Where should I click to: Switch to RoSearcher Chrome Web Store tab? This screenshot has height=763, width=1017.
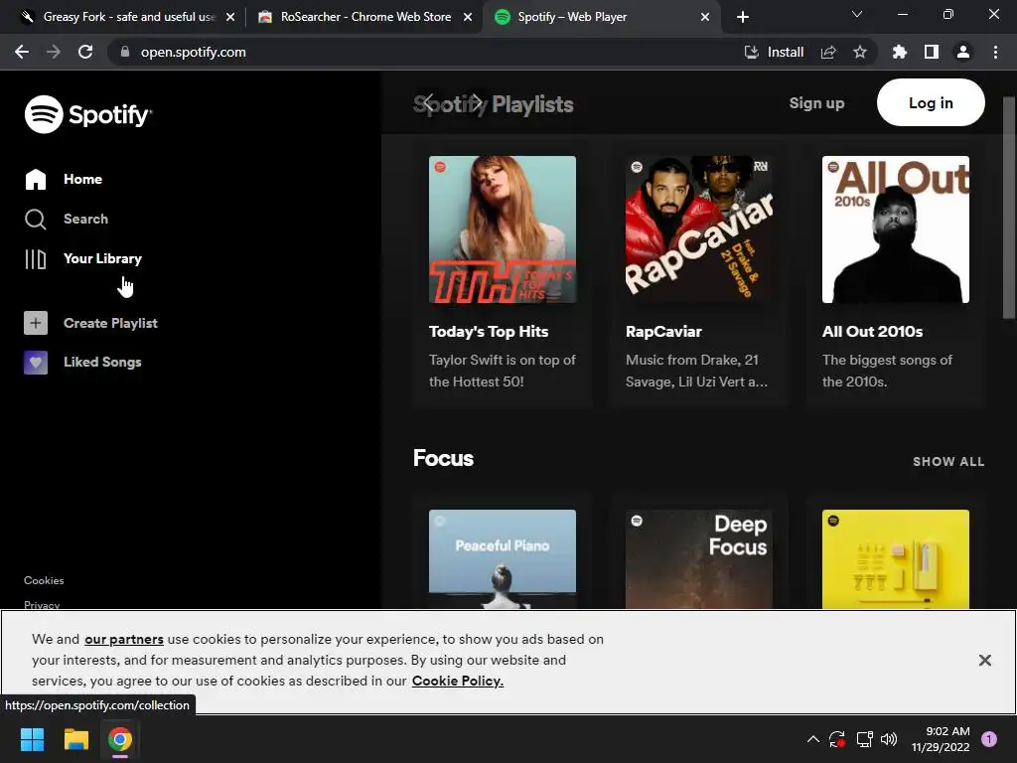point(364,17)
